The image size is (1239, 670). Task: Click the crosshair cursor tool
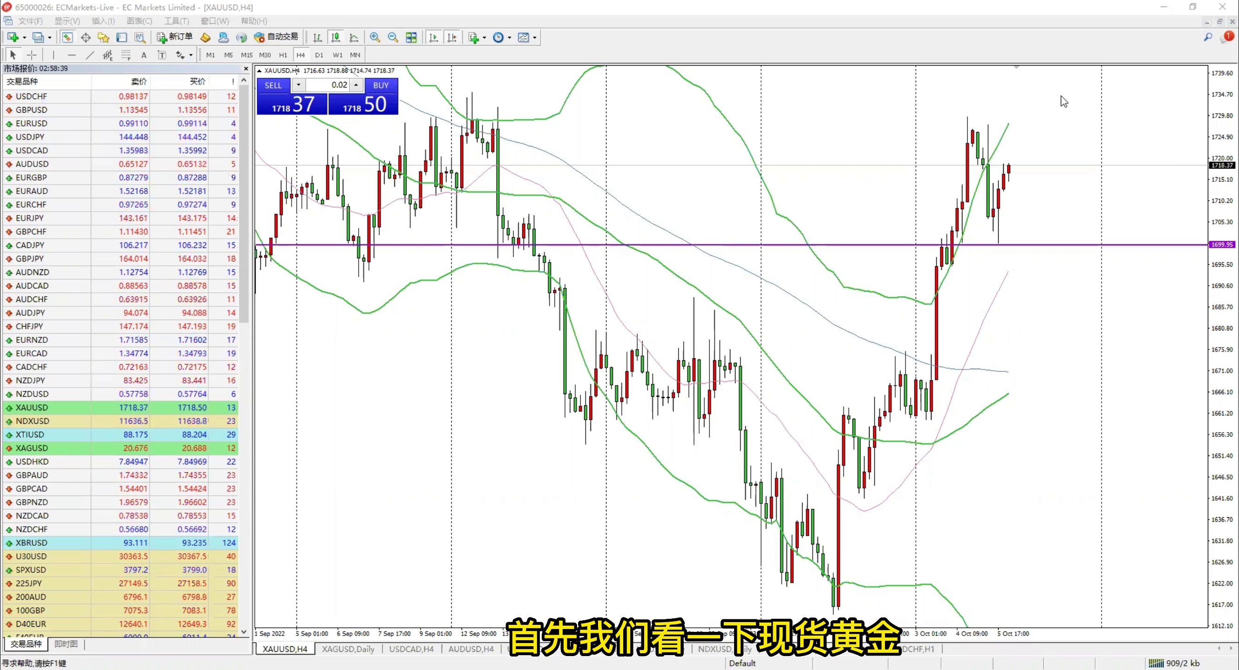[x=31, y=55]
